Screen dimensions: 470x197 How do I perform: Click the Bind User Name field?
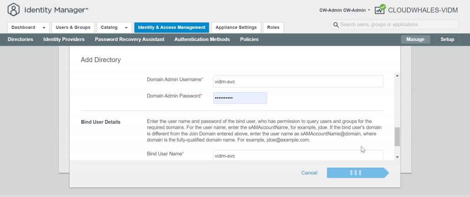(x=298, y=155)
